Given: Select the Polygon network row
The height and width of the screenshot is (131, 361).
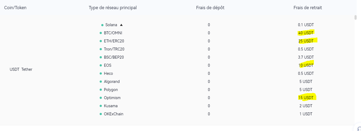Looking at the screenshot, I should (111, 90).
